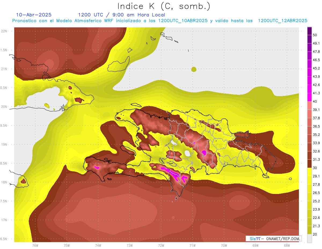
Task: Click the '22N' latitude label
Action: pyautogui.click(x=4, y=31)
